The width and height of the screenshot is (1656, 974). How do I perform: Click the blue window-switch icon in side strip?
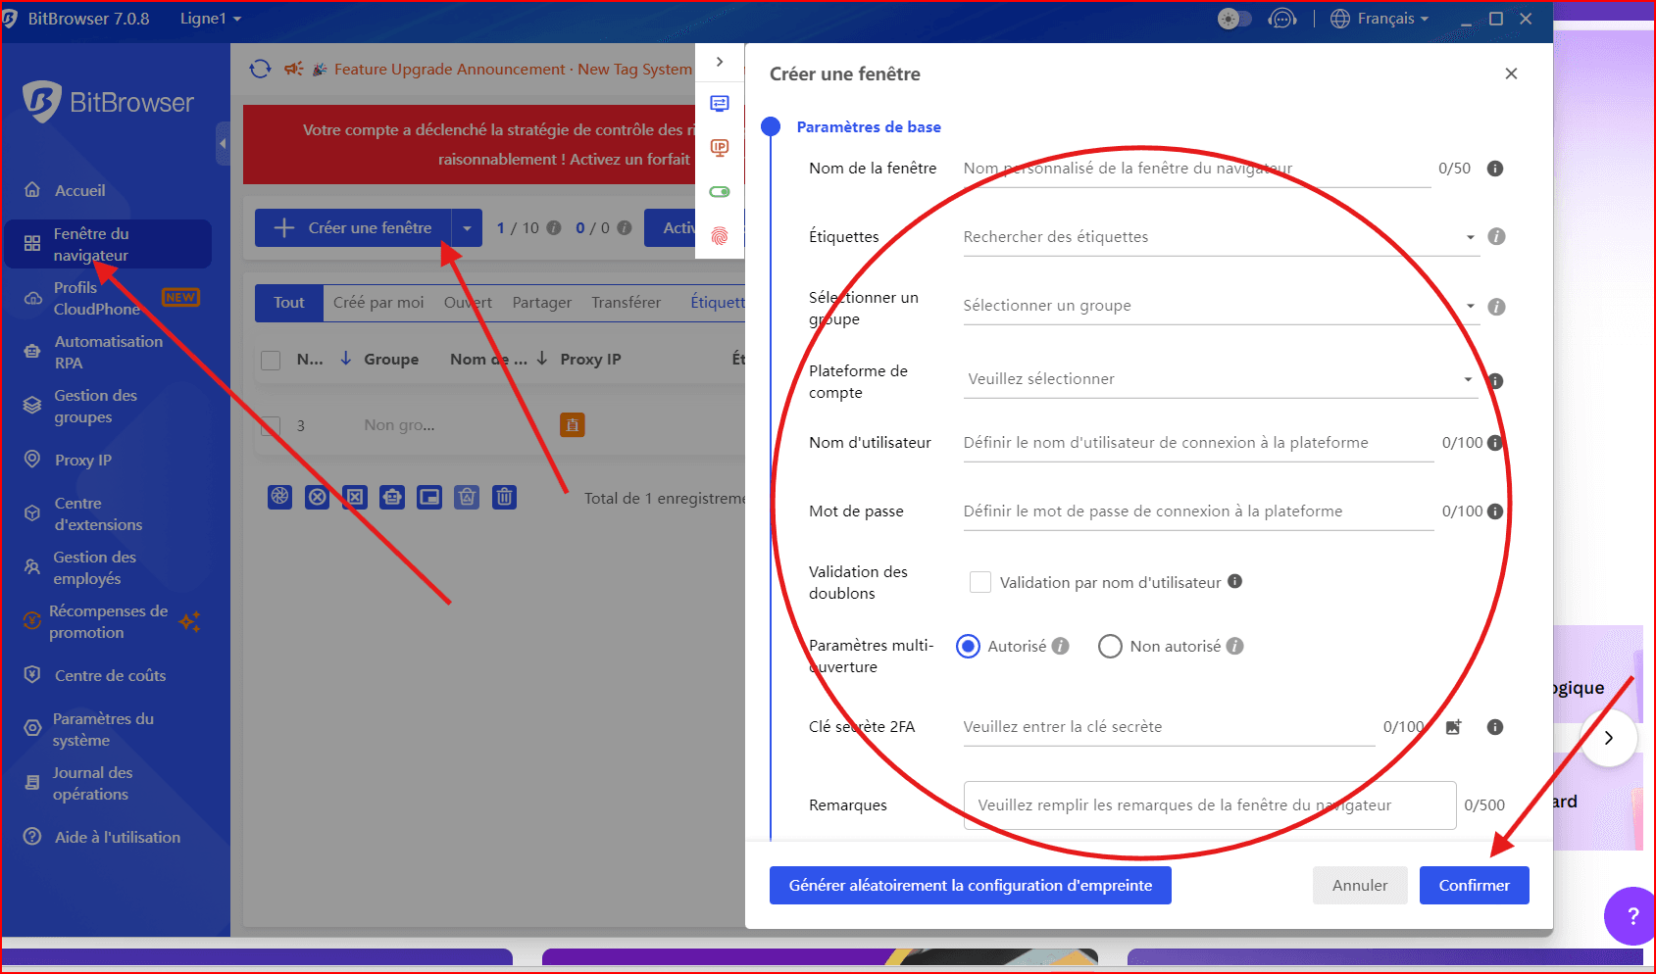coord(720,104)
